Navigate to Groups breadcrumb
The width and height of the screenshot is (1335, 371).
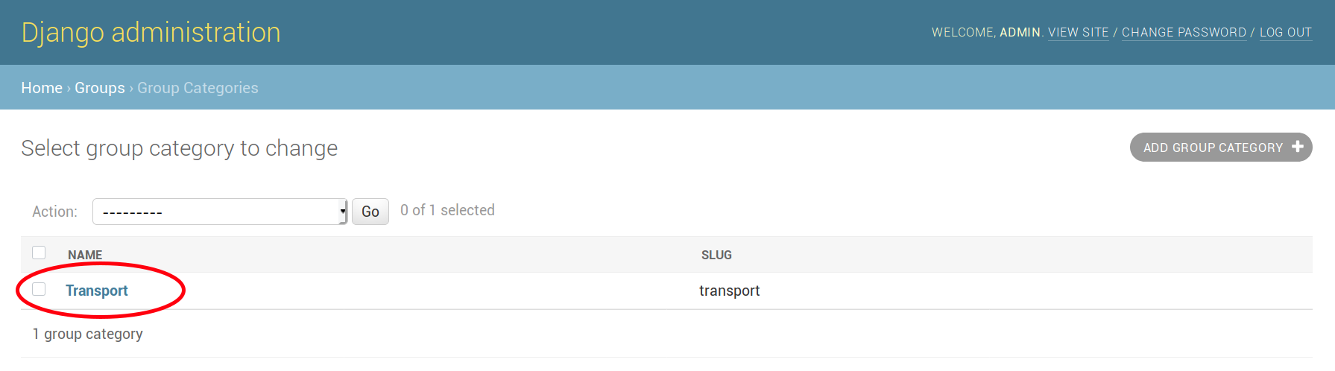click(100, 88)
